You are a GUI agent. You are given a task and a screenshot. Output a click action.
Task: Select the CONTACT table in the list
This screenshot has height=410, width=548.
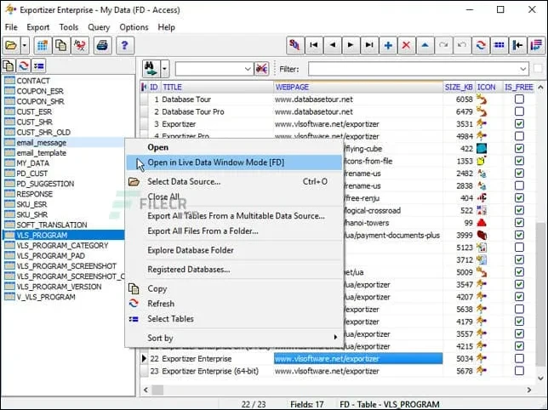33,81
